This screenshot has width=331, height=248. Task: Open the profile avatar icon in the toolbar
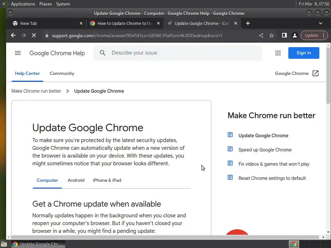pos(295,36)
